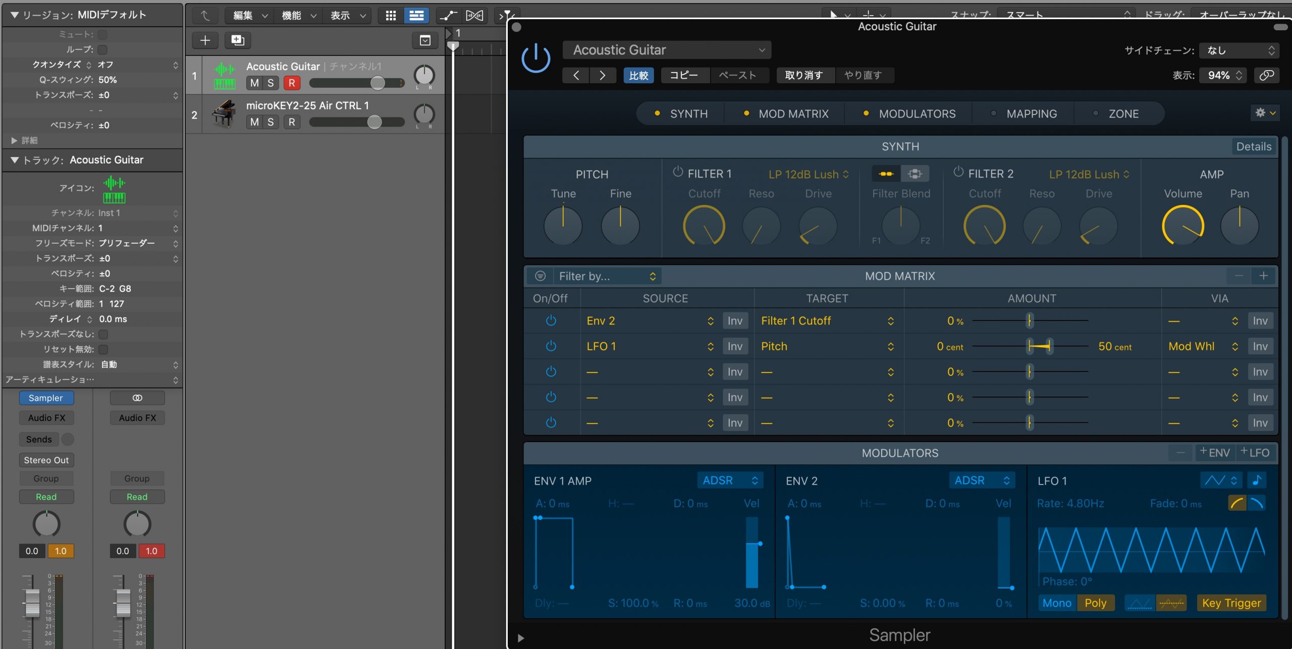This screenshot has height=649, width=1292.
Task: Toggle the ループ checkbox
Action: point(102,49)
